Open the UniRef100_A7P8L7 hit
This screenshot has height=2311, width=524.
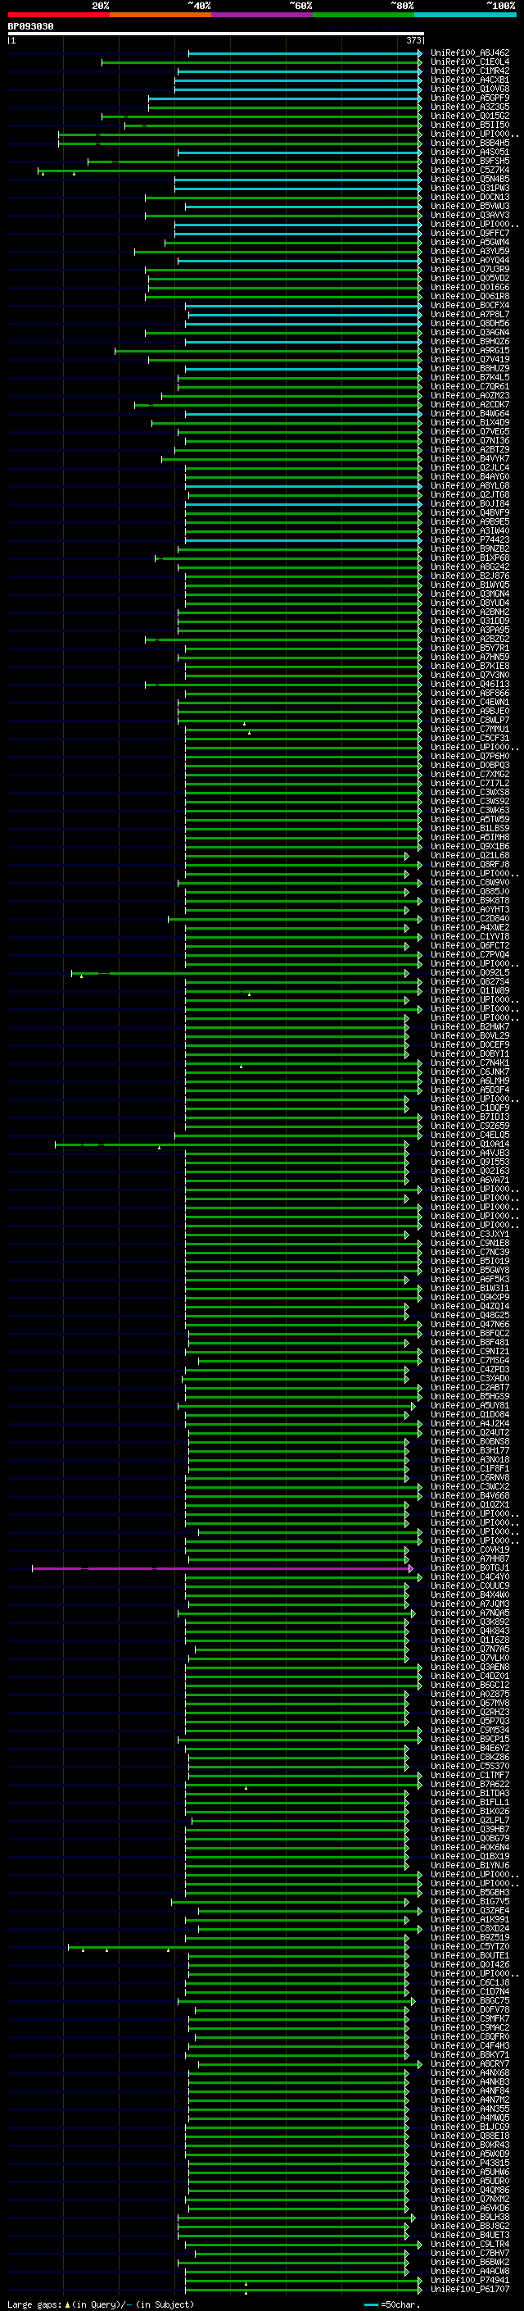470,314
